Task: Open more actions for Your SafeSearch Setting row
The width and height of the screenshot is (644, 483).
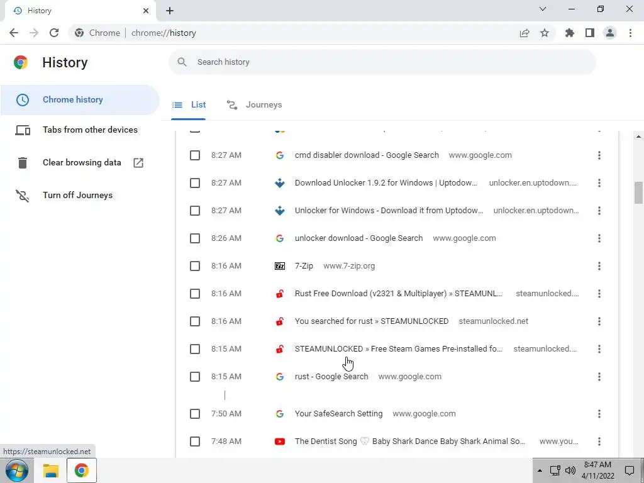Action: 599,414
